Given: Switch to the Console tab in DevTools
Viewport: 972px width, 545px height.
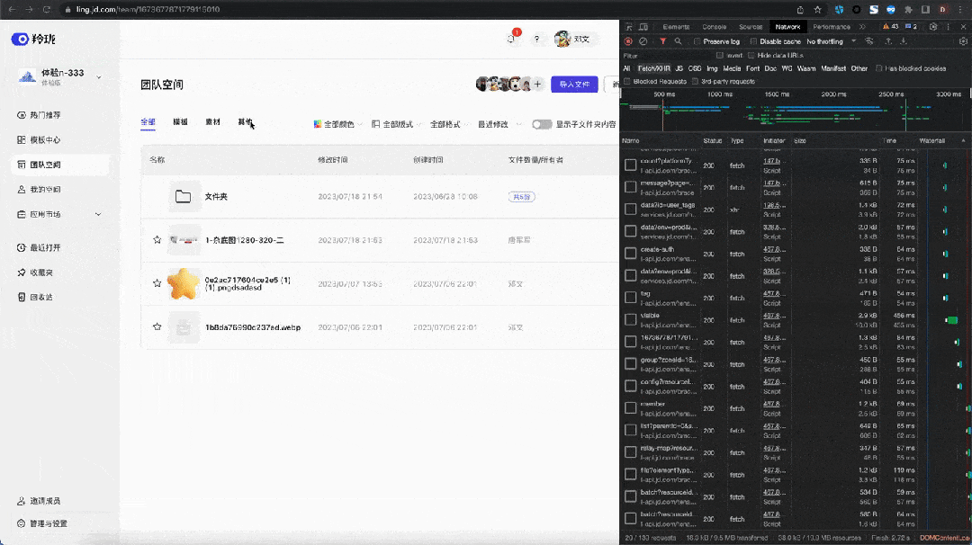Looking at the screenshot, I should (714, 26).
